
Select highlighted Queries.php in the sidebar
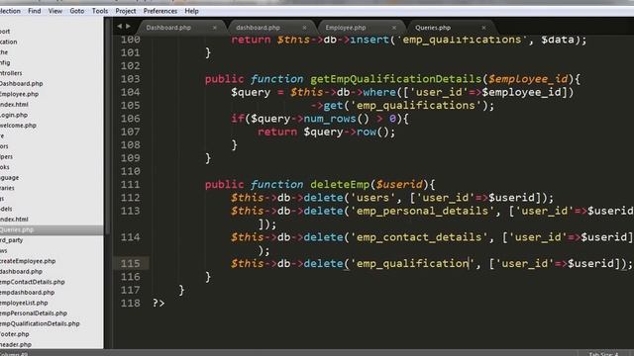point(52,229)
